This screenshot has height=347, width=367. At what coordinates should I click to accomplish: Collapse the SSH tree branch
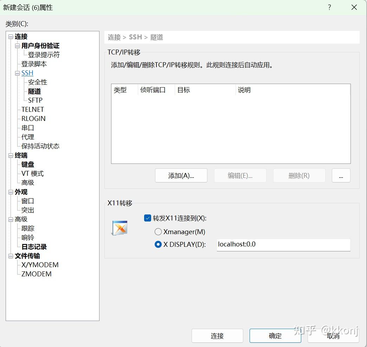point(17,73)
